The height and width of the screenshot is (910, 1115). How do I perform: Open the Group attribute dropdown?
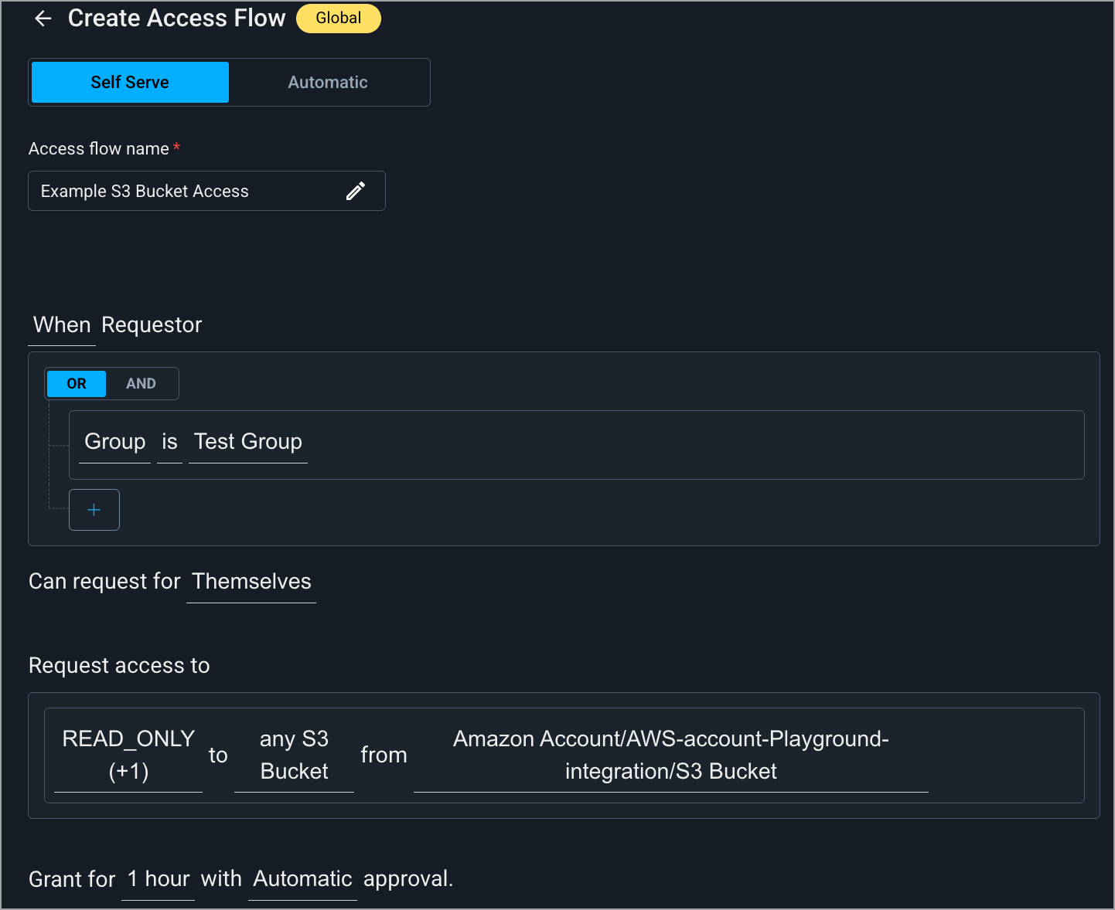[x=115, y=442]
